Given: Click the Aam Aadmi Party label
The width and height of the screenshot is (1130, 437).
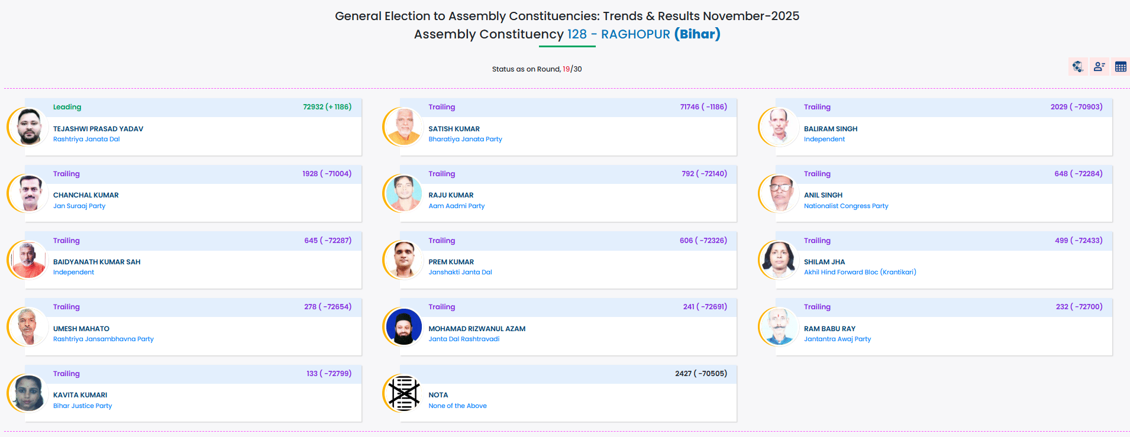Looking at the screenshot, I should [456, 206].
